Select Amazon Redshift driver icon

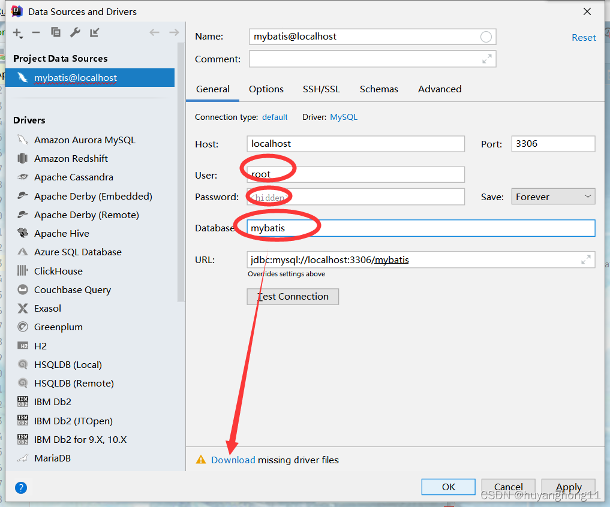[x=23, y=158]
